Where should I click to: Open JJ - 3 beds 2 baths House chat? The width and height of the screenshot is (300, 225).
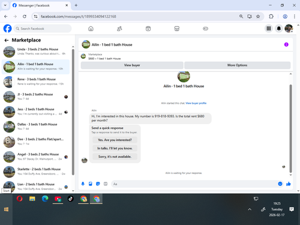click(35, 97)
